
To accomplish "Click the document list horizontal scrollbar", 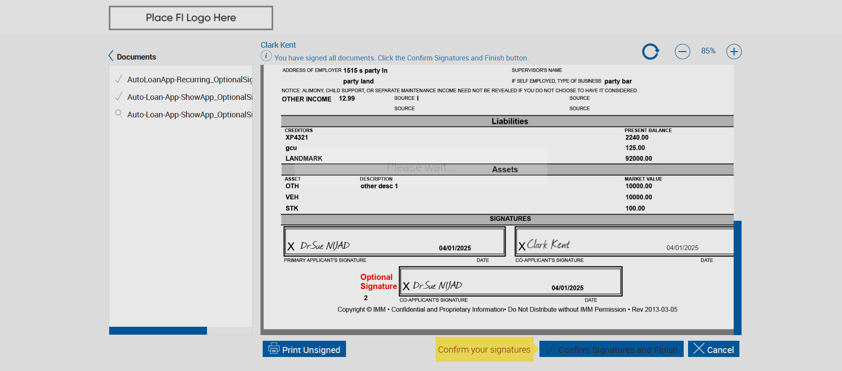I will (x=158, y=331).
